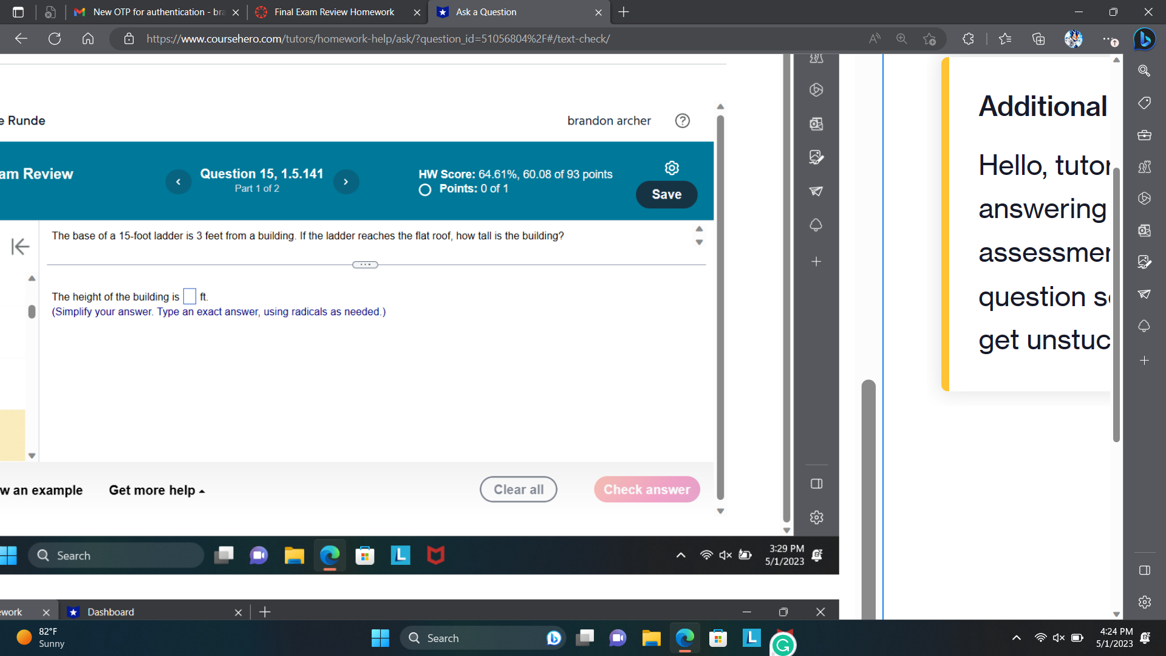1166x656 pixels.
Task: Collapse the Get more help menu
Action: point(203,490)
